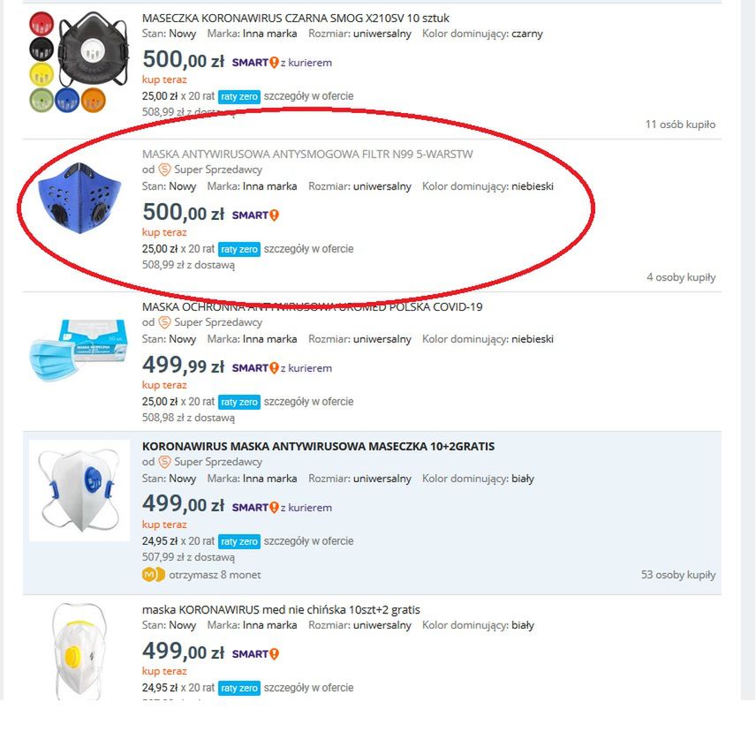
Task: Open the blue surgical mask box thumbnail
Action: tap(79, 350)
